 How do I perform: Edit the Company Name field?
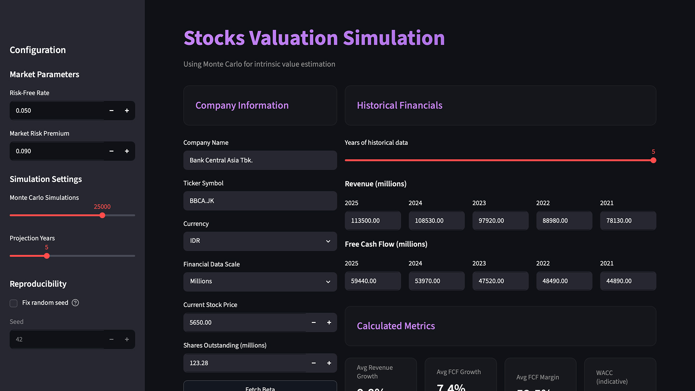coord(260,160)
